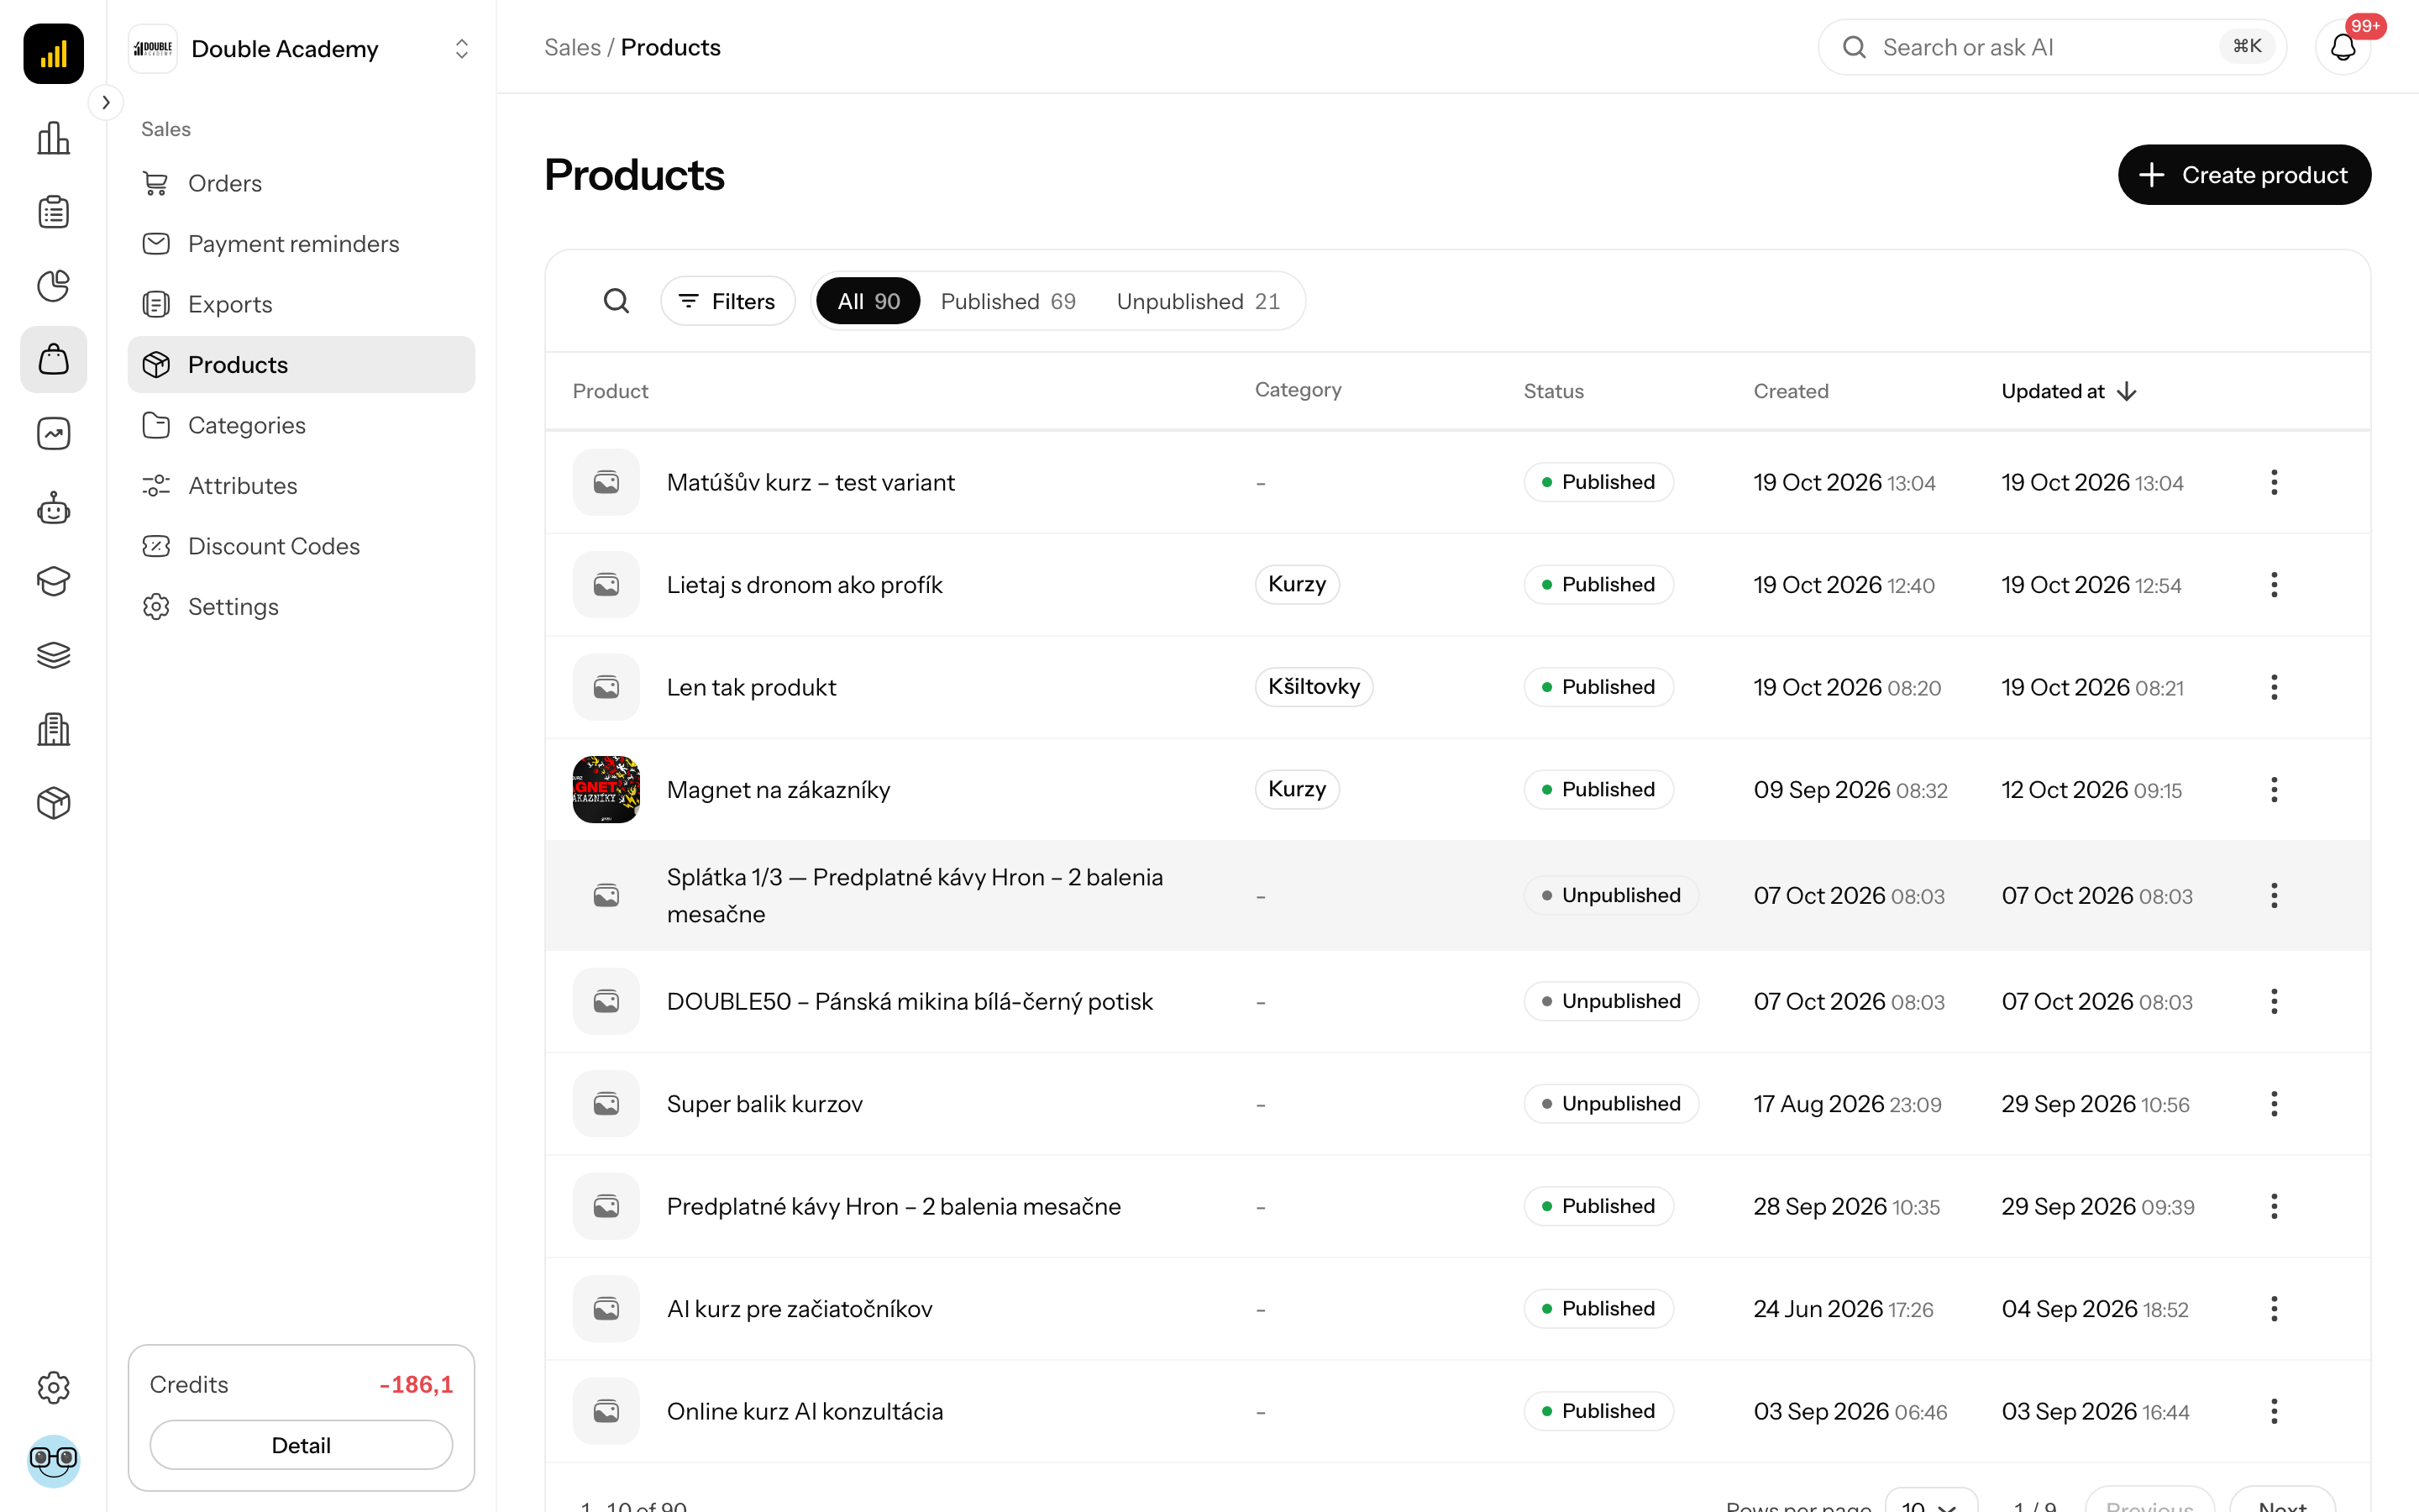Open row menu for Matúšův kurz – test variant
Image resolution: width=2419 pixels, height=1512 pixels.
tap(2274, 482)
